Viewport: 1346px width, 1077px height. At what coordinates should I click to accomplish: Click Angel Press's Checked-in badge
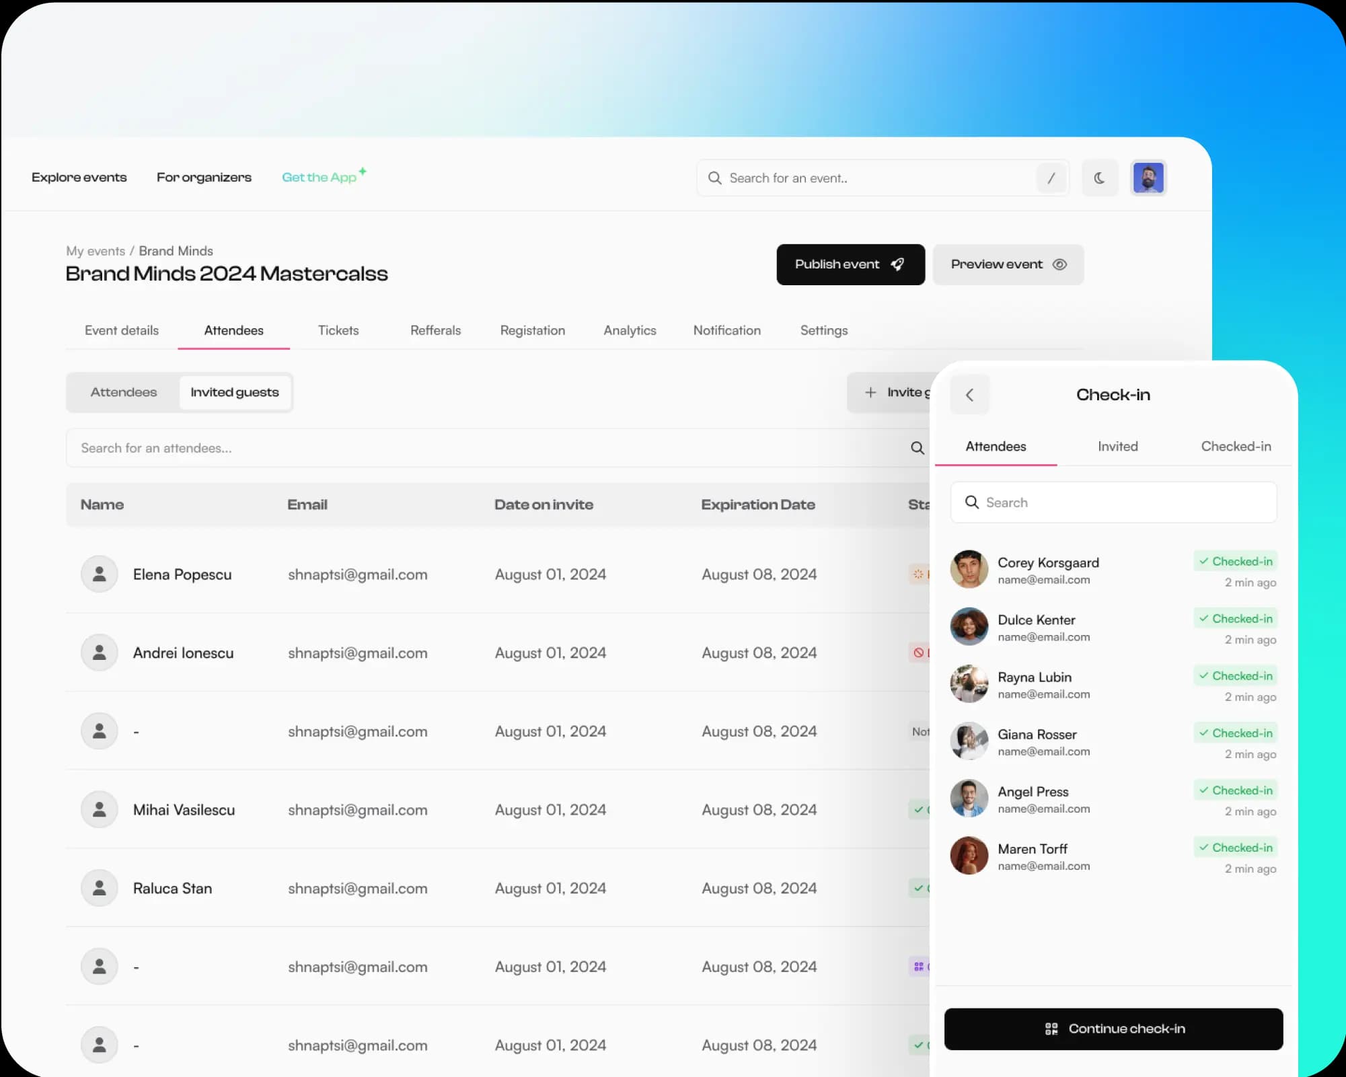click(x=1235, y=790)
